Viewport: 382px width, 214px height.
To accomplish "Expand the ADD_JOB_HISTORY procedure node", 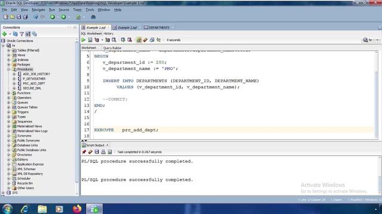I will coord(14,74).
